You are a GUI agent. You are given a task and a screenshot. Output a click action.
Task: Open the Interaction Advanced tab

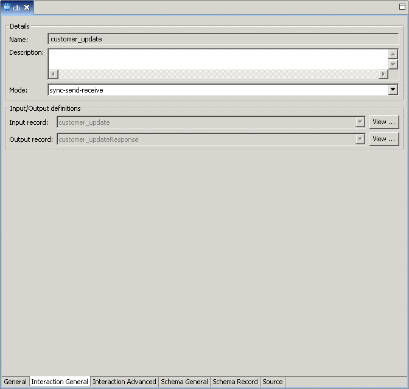tap(124, 382)
